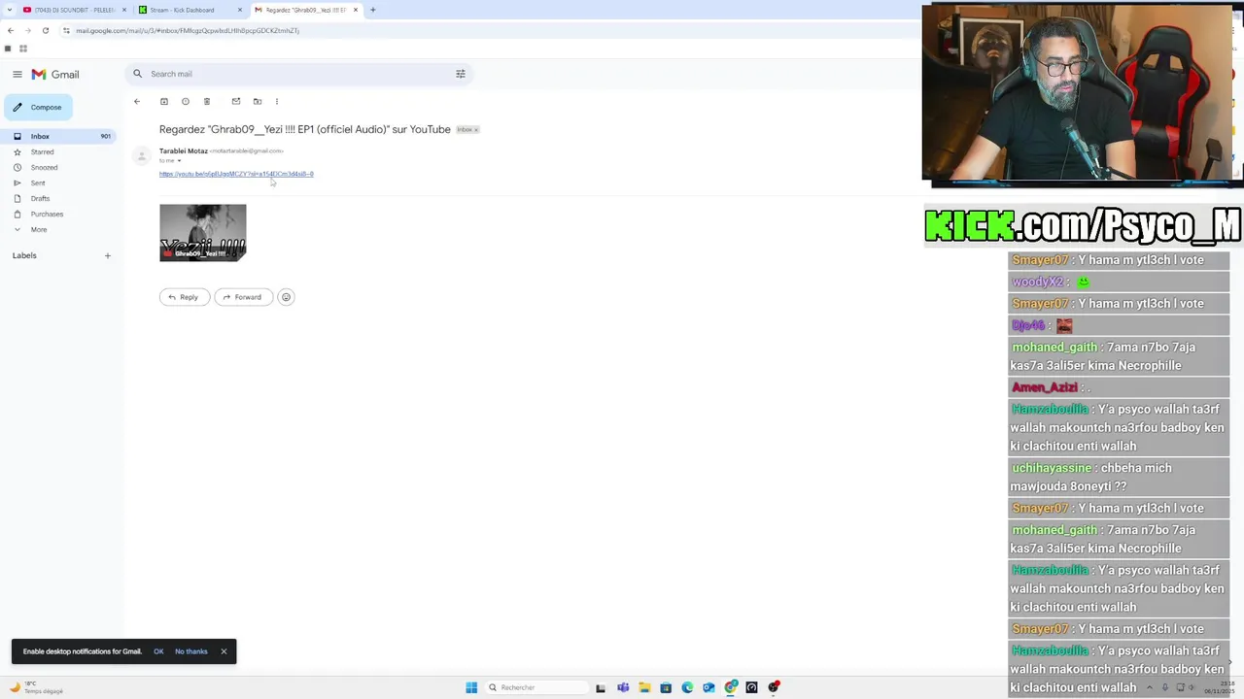Open Microsoft Teams from taskbar
1244x699 pixels.
pos(623,687)
